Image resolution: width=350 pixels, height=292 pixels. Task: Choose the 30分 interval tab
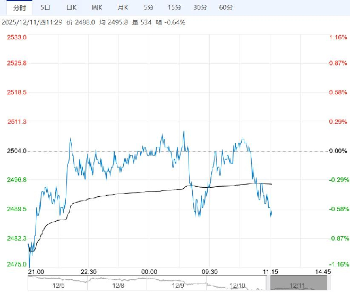point(200,7)
